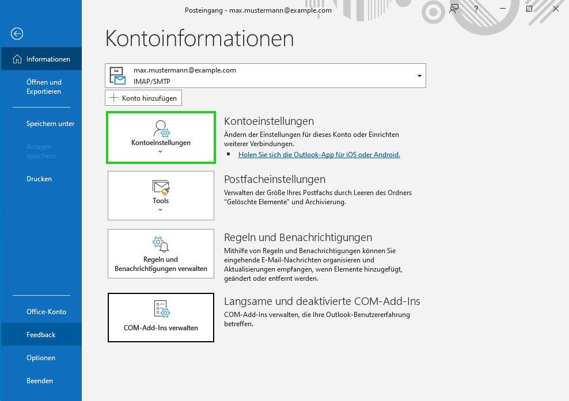The height and width of the screenshot is (401, 569).
Task: Click the Konto hinzufügen button
Action: [x=143, y=98]
